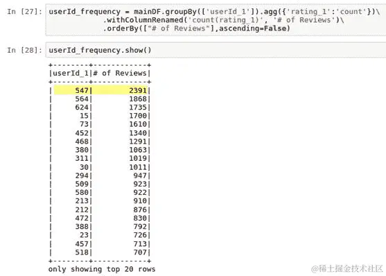Click code cell In [27] input area
The width and height of the screenshot is (386, 276).
point(216,20)
